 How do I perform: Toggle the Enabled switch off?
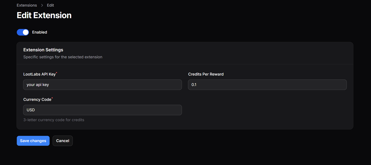pyautogui.click(x=23, y=32)
